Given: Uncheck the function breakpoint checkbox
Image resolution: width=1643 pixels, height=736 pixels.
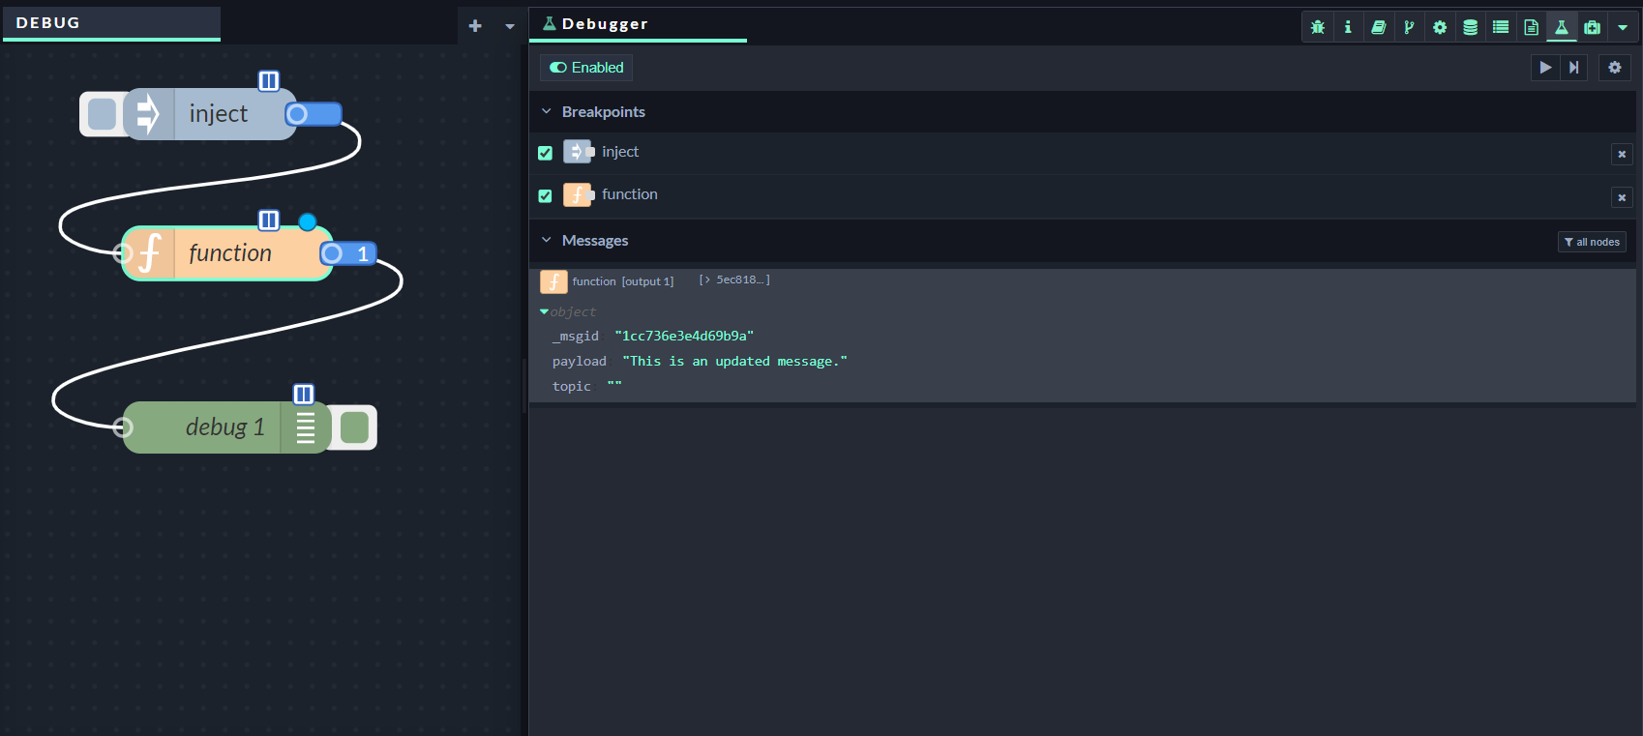Looking at the screenshot, I should point(546,195).
